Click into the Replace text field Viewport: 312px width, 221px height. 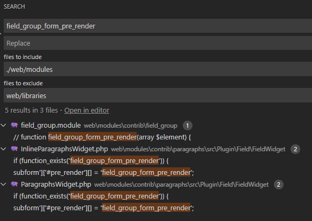pos(158,43)
